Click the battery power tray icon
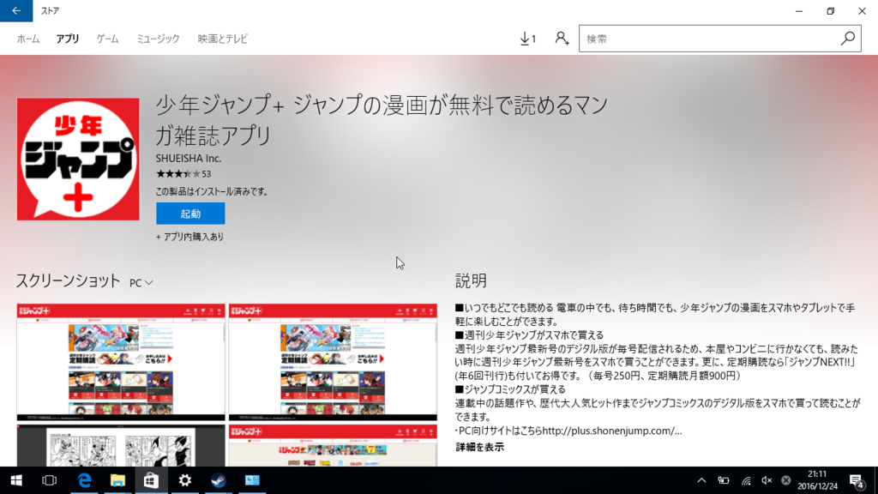The width and height of the screenshot is (878, 494). [724, 480]
